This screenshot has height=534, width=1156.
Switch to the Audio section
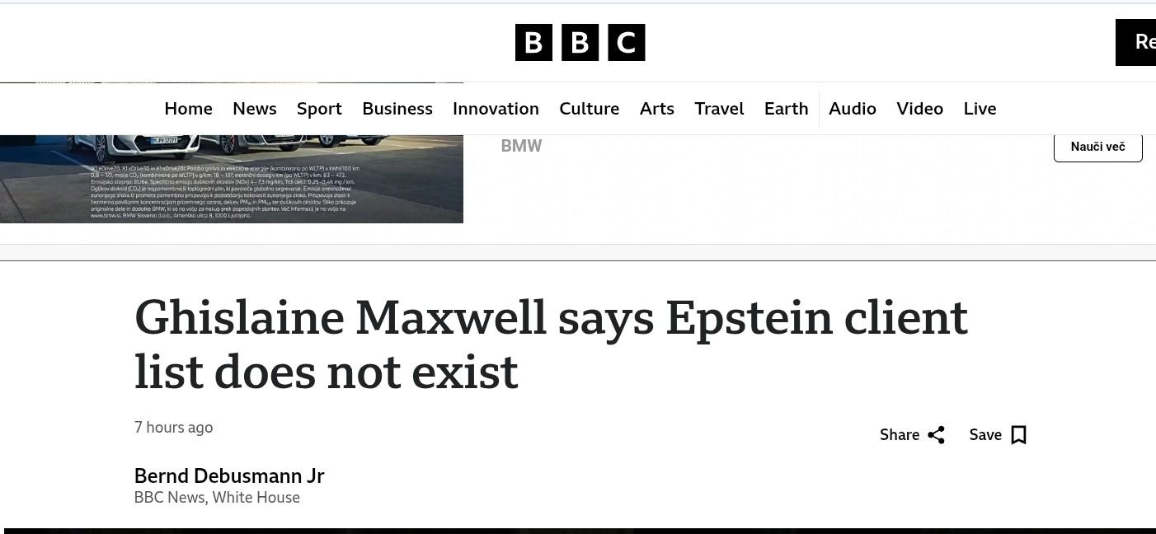coord(852,109)
